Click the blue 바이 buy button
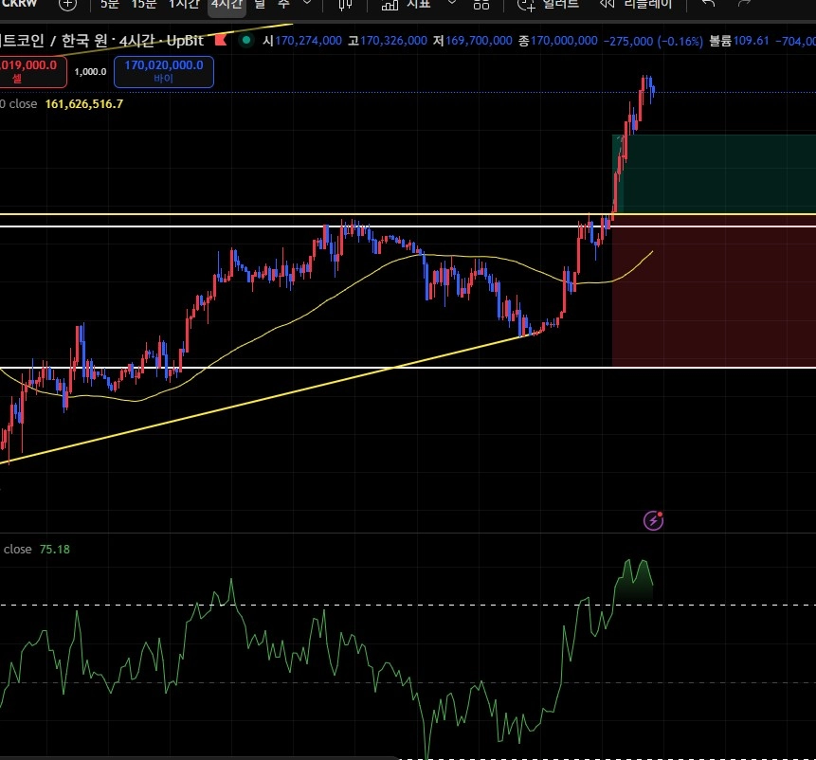816x760 pixels. click(x=163, y=72)
